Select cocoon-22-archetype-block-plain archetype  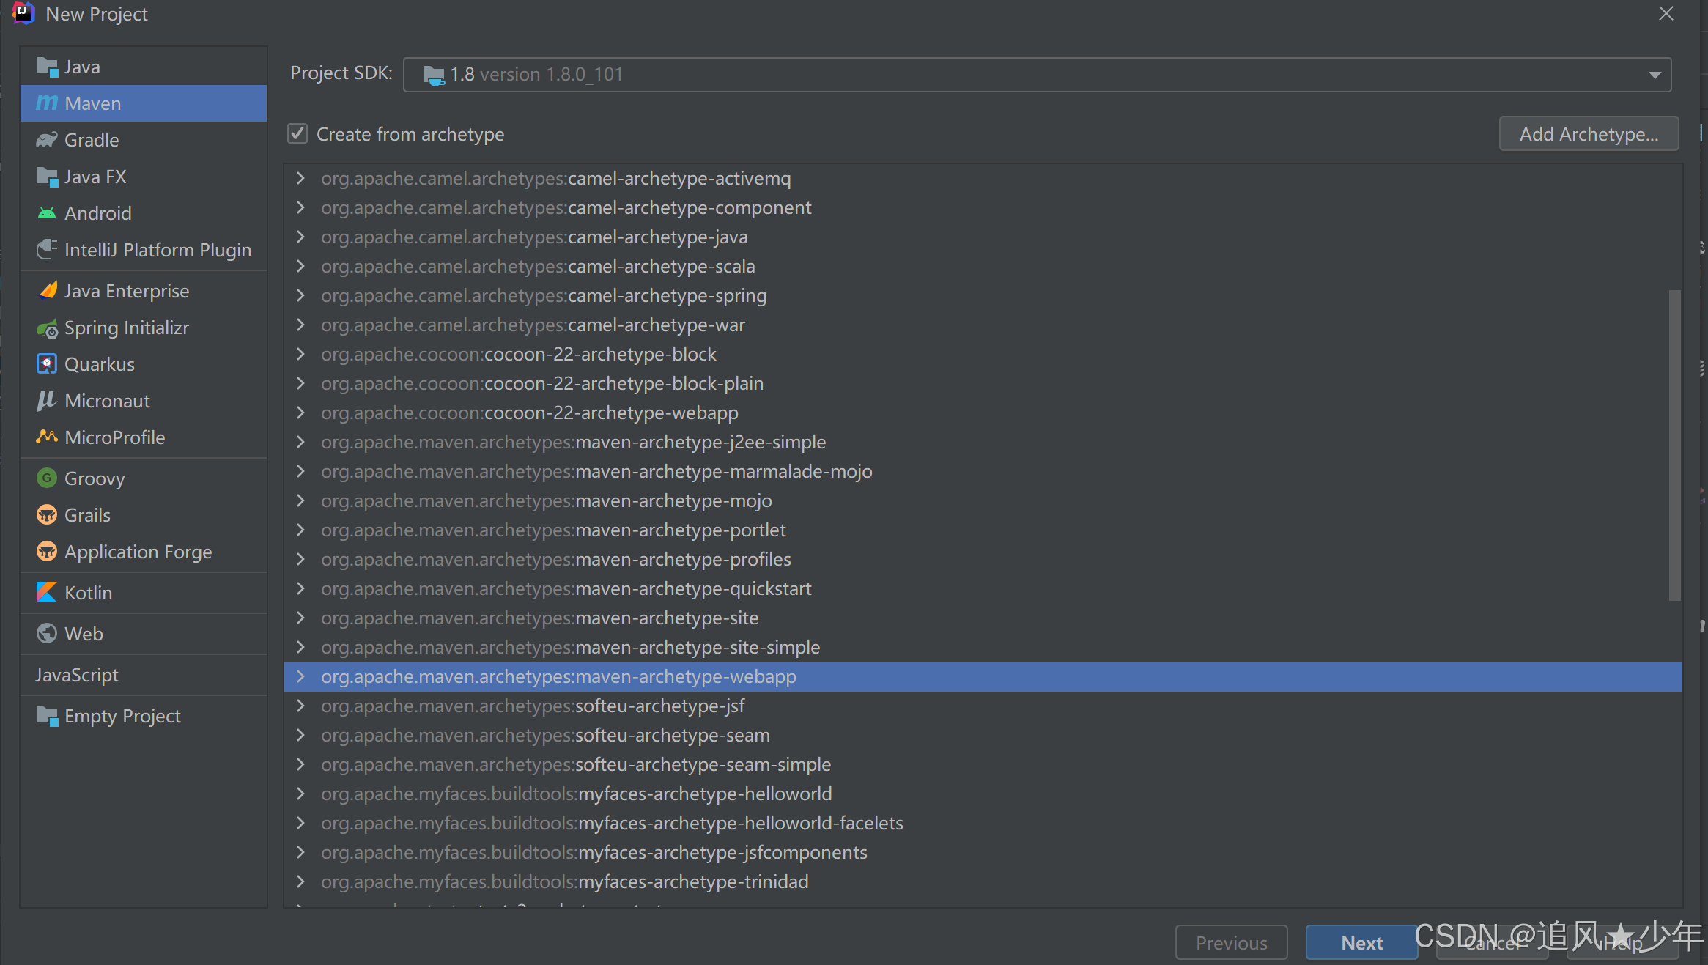pos(983,383)
